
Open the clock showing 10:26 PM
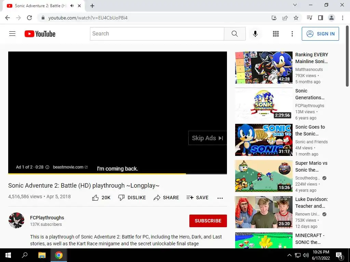pos(321,255)
